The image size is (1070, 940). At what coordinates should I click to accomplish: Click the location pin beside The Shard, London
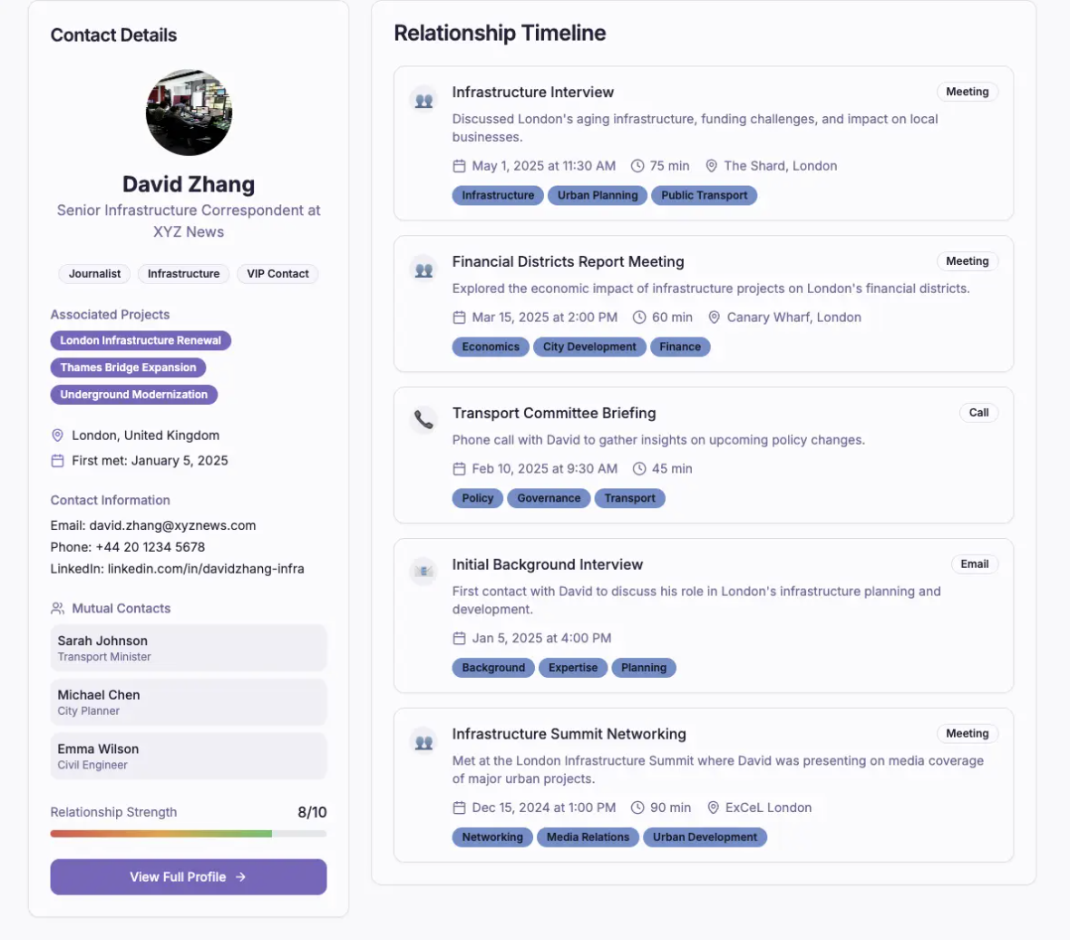point(712,166)
